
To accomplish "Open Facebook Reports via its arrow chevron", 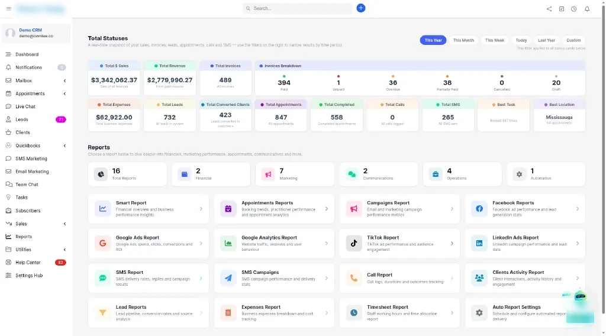I will pos(578,209).
